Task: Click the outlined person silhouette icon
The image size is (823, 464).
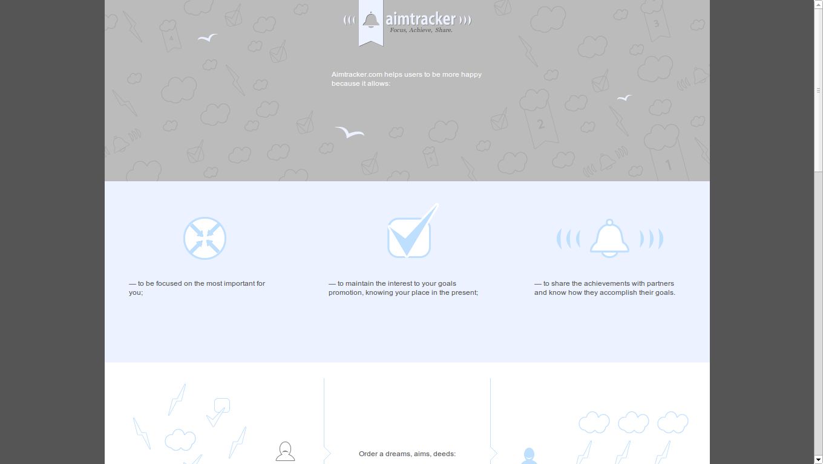Action: click(284, 451)
